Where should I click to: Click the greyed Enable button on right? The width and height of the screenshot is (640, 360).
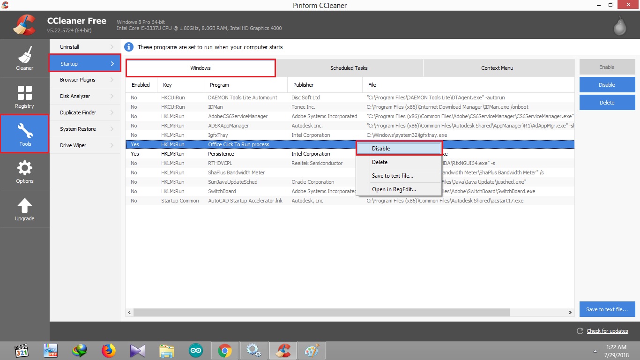pos(607,67)
